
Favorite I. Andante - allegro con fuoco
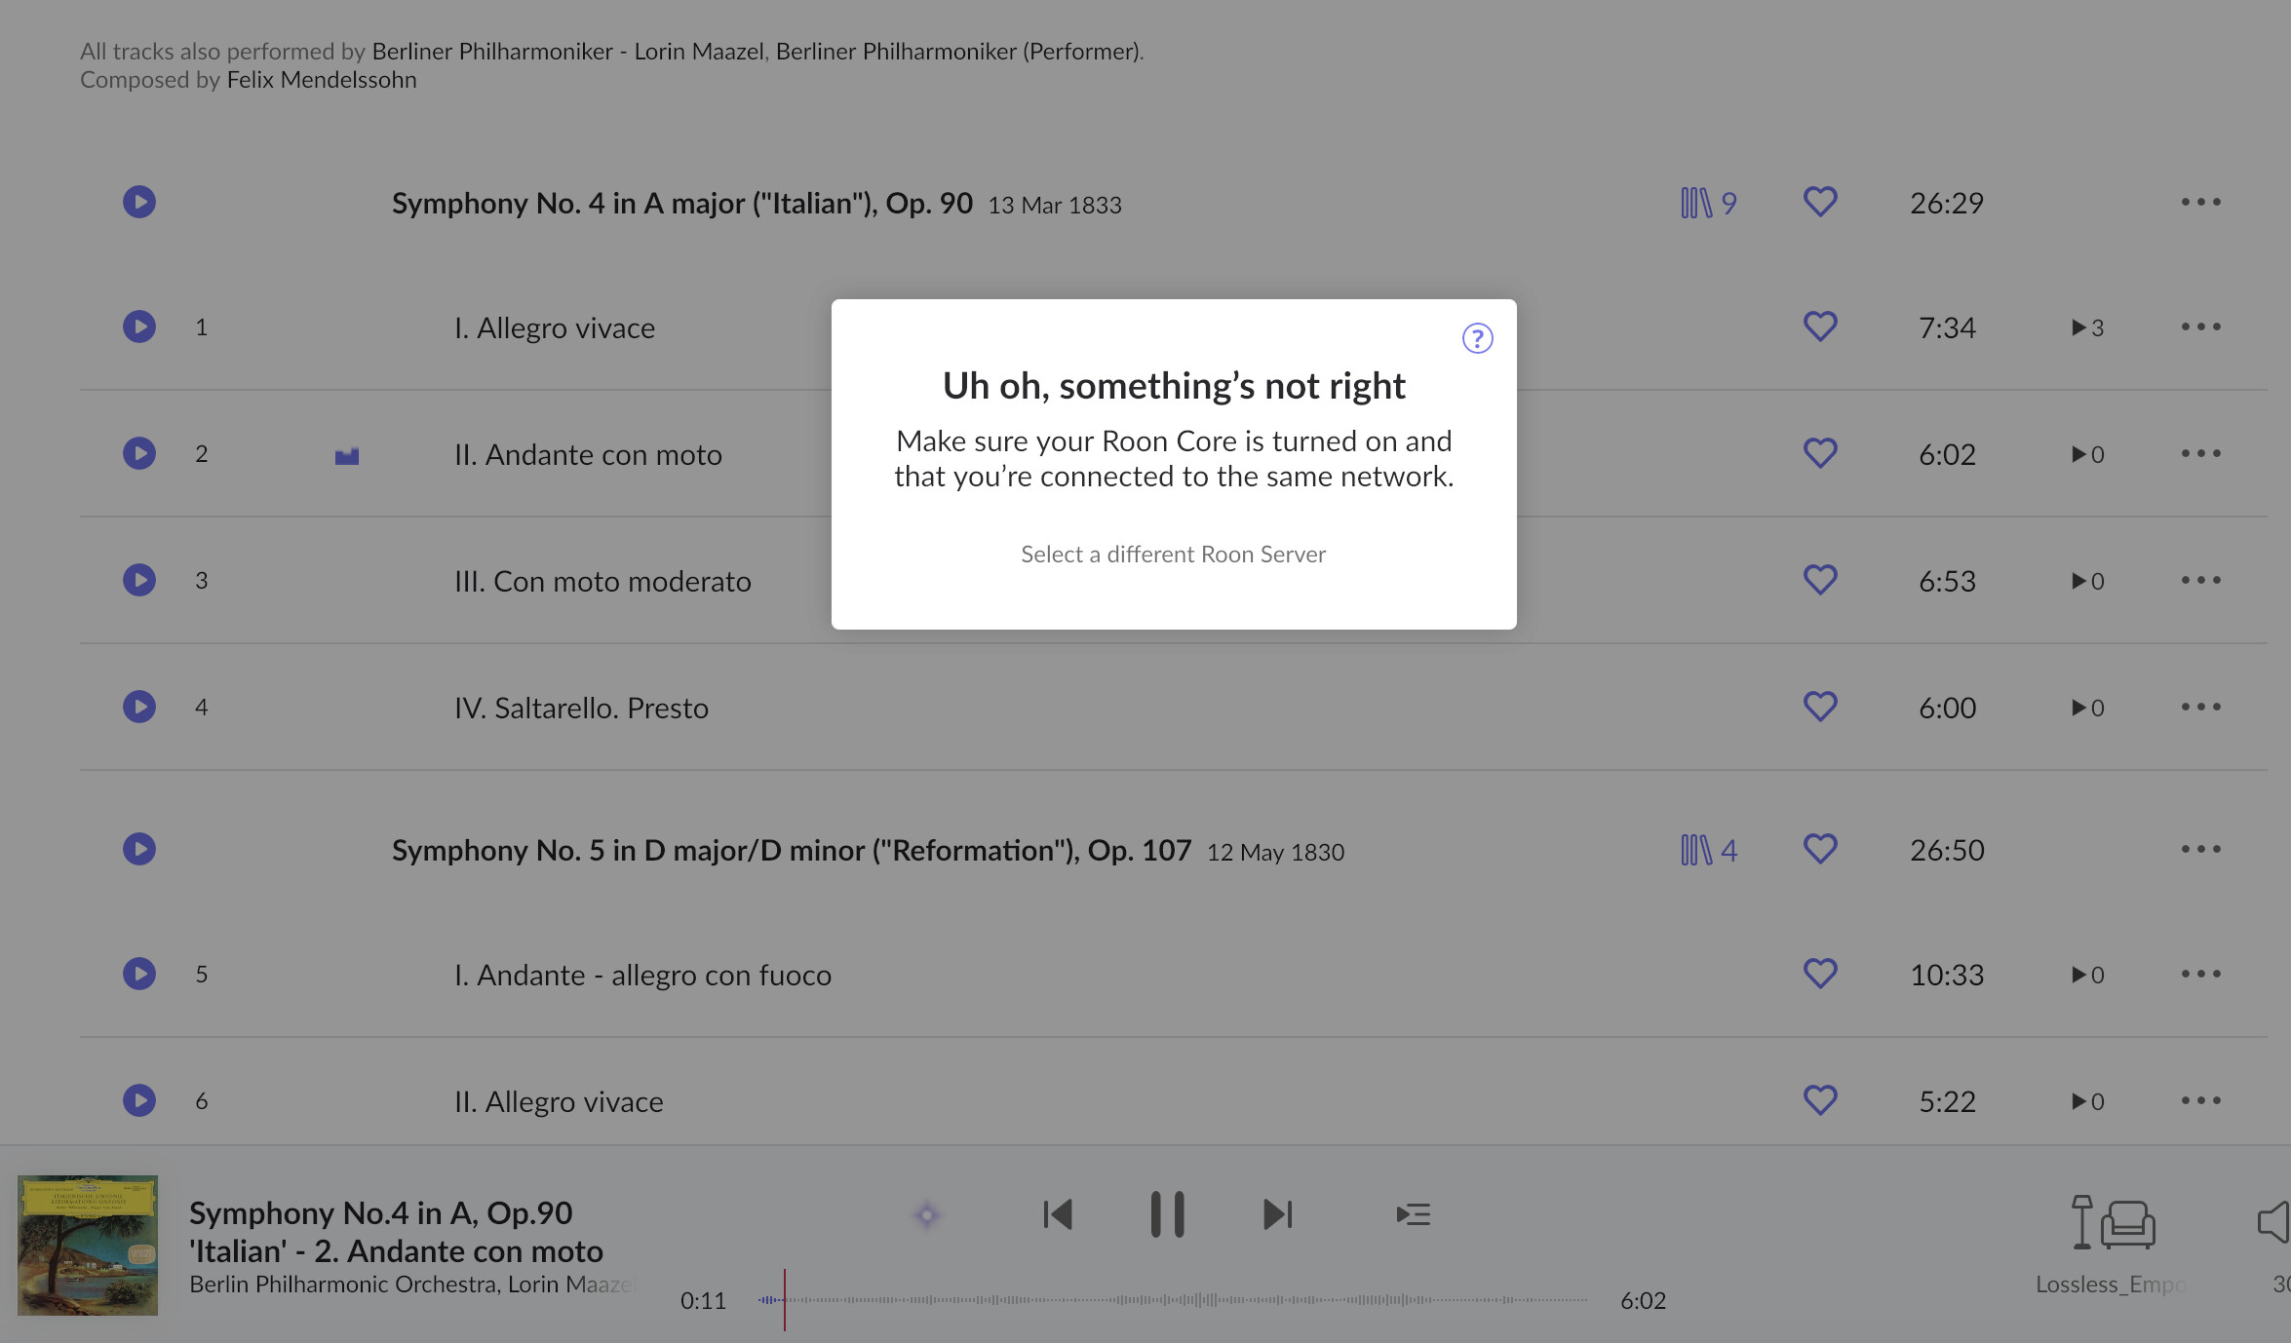[1820, 974]
